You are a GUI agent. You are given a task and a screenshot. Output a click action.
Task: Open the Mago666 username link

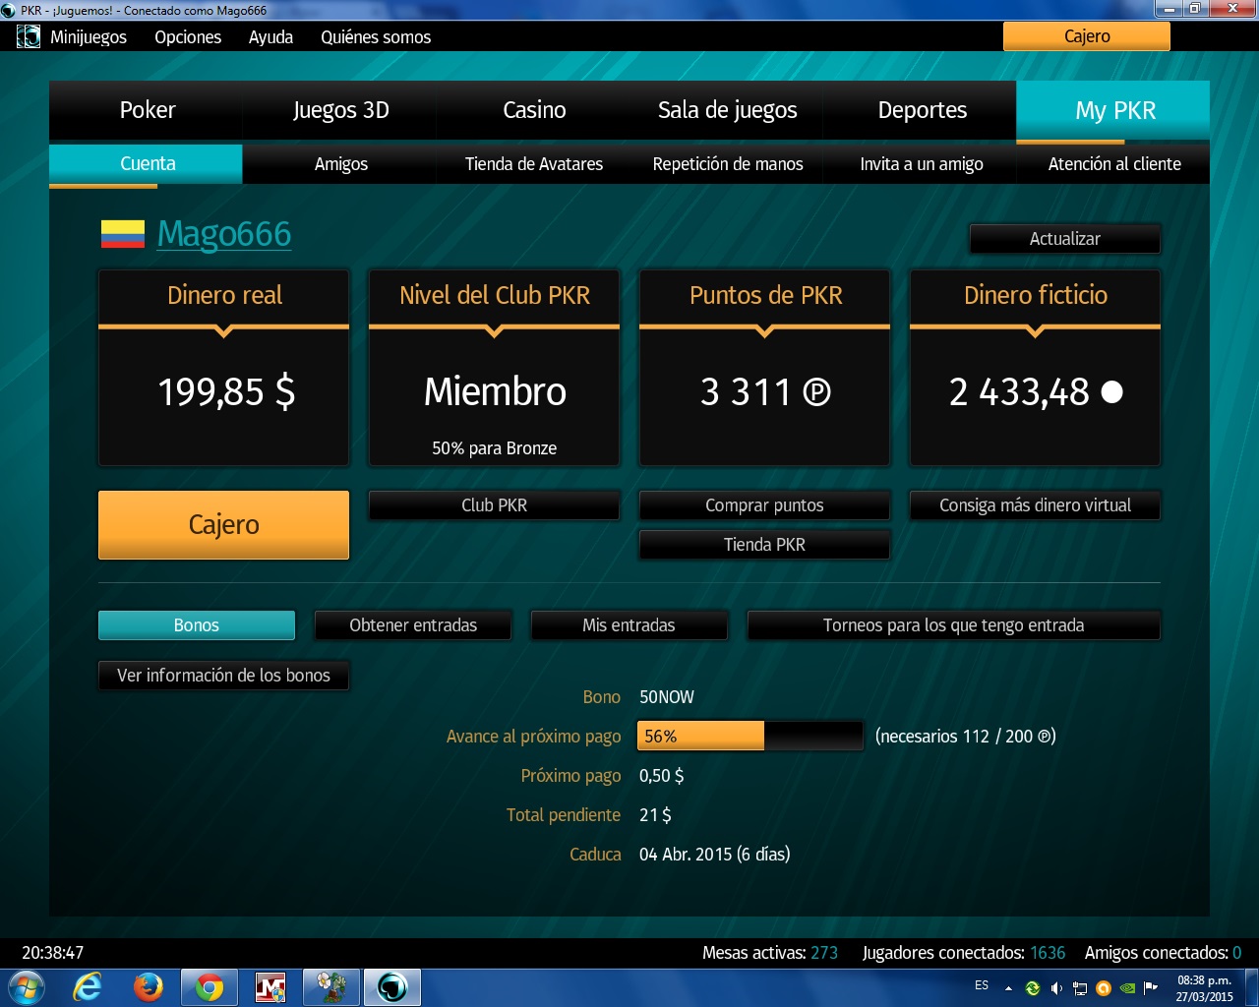[224, 234]
